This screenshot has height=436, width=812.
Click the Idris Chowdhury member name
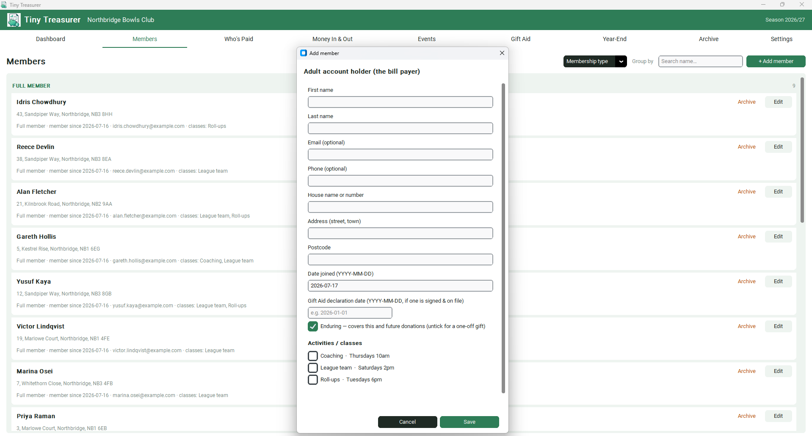coord(41,102)
